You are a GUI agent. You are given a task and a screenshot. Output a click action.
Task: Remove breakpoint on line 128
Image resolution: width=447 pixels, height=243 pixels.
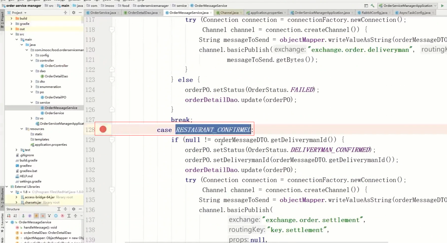(x=103, y=129)
